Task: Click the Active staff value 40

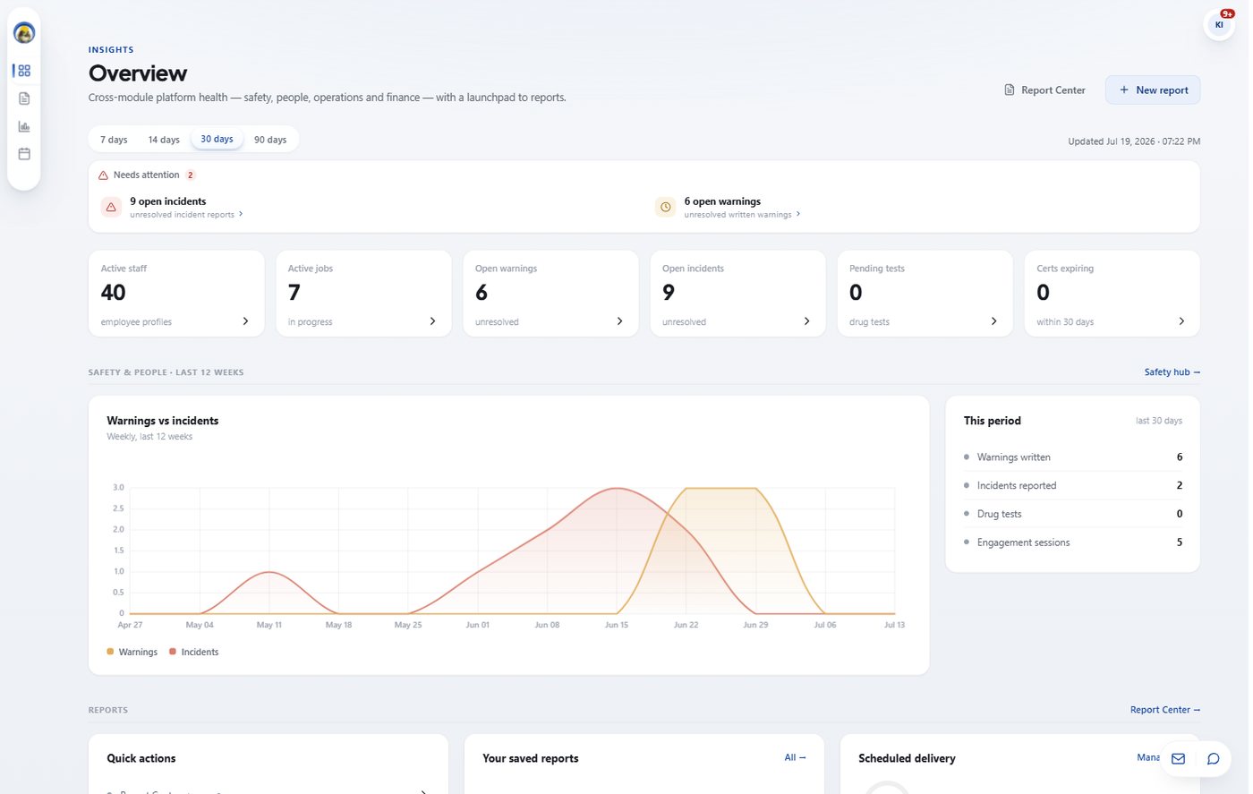Action: click(114, 293)
